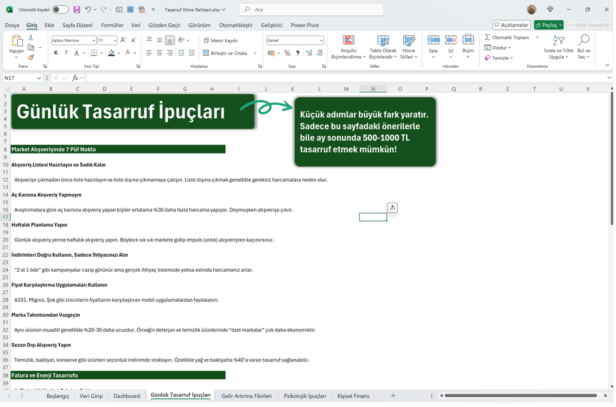Click the font color A swatch
The height and width of the screenshot is (407, 616).
(x=128, y=53)
